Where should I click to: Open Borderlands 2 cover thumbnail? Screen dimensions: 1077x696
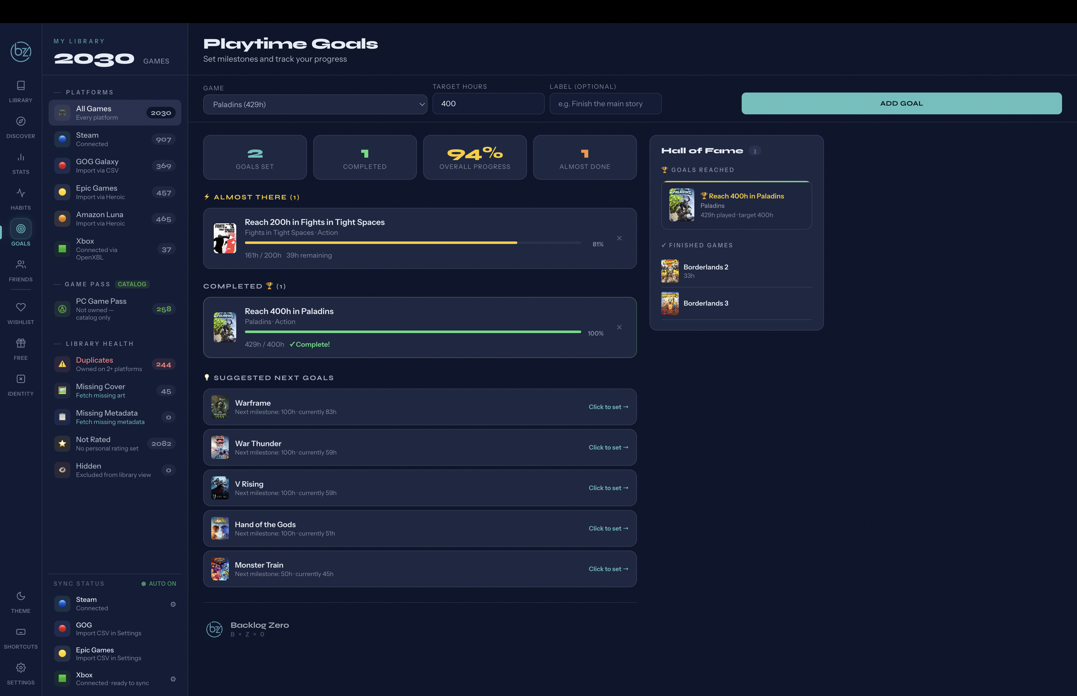pos(670,271)
